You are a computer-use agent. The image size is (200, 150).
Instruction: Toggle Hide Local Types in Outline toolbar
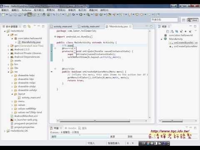point(190,32)
